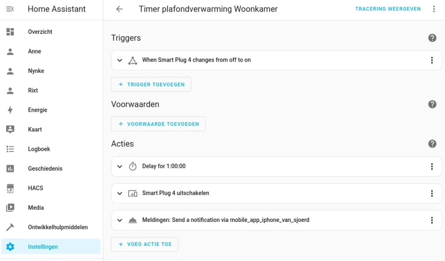Expand the Meldingen notification action
This screenshot has height=261, width=445.
120,220
